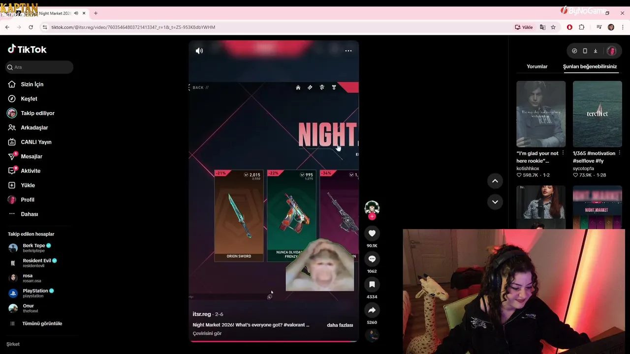The width and height of the screenshot is (630, 354).
Task: Click the browser address bar URL
Action: [x=133, y=27]
